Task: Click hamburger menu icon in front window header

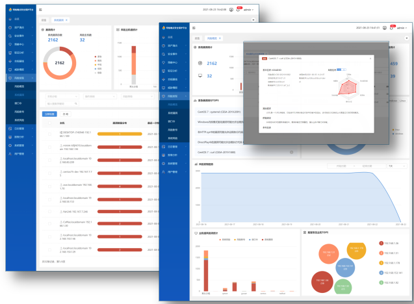Action: point(194,28)
